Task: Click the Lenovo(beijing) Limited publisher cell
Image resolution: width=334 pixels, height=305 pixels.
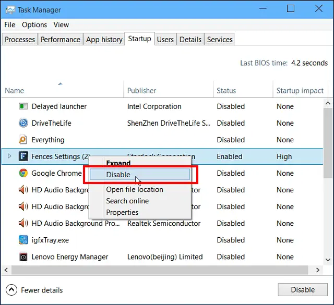Action: pos(165,257)
